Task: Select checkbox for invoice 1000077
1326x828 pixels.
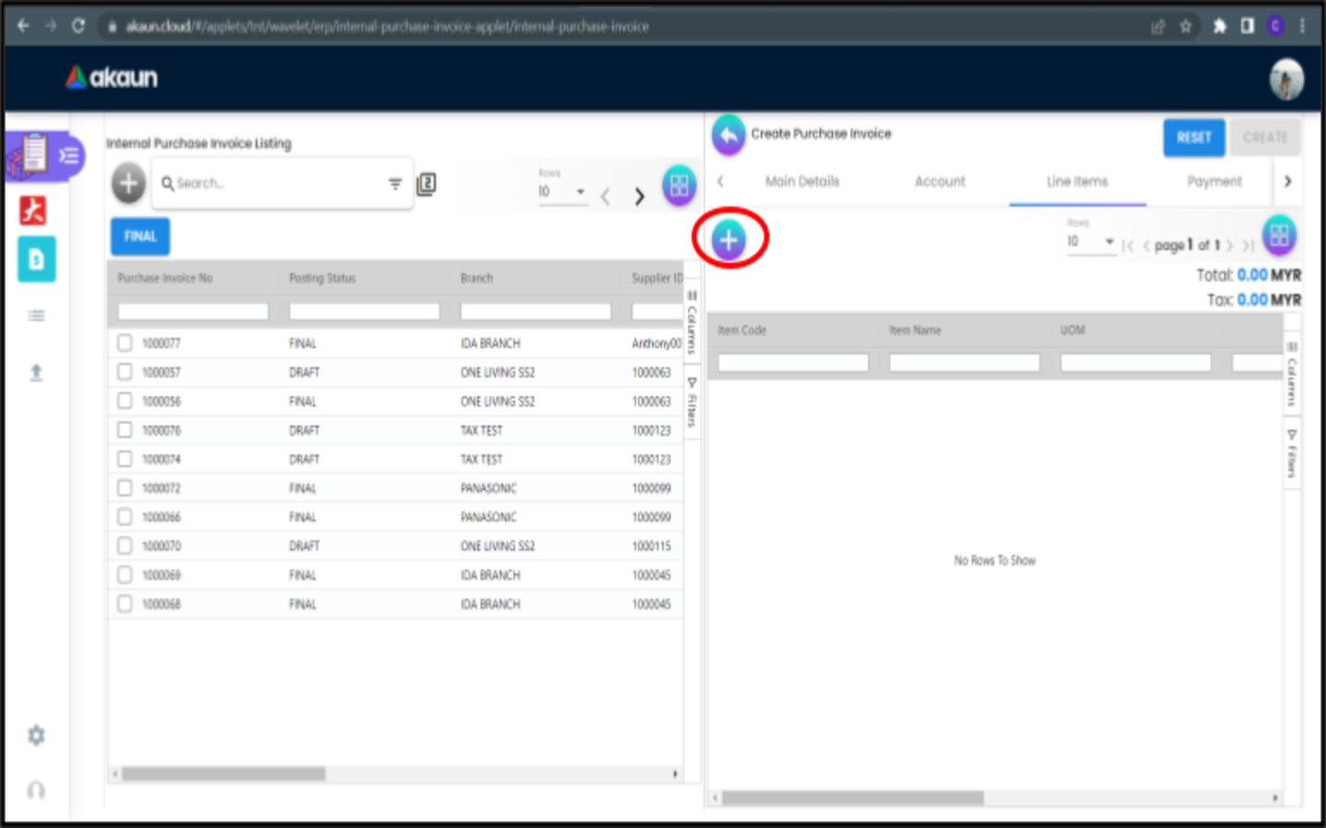Action: coord(125,343)
